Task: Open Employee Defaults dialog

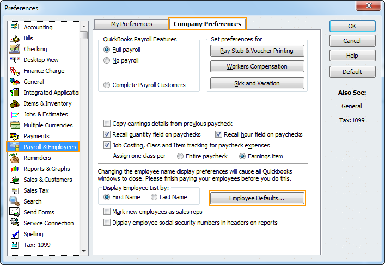Action: (x=257, y=198)
